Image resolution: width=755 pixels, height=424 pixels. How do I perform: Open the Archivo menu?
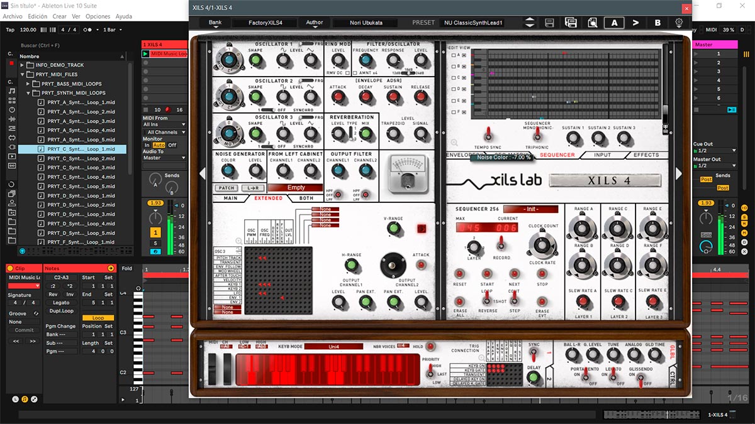[x=13, y=16]
